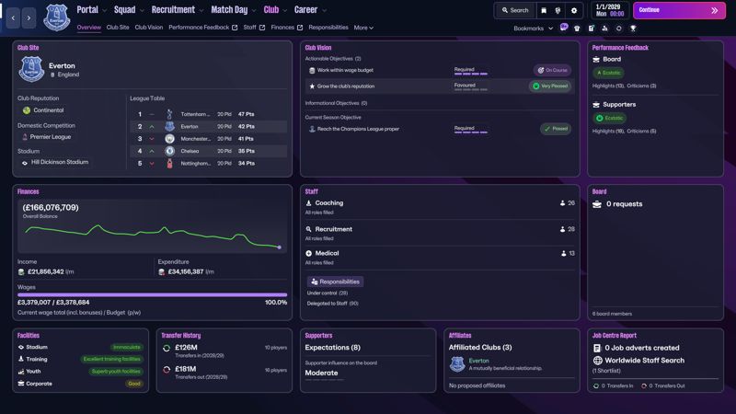Click the stadium icon beside Hill Dickinson Stadium
Screen dimensions: 736x414
point(25,163)
